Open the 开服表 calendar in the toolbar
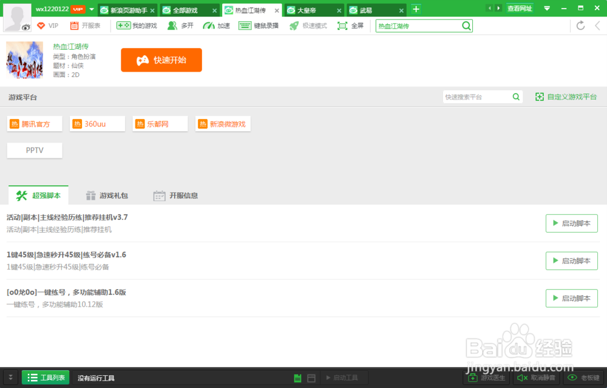Screen dimensions: 607x388 [x=85, y=26]
